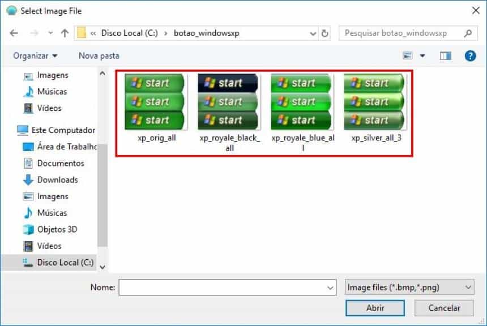The height and width of the screenshot is (326, 487).
Task: Click the Cancelar button
Action: tap(444, 308)
